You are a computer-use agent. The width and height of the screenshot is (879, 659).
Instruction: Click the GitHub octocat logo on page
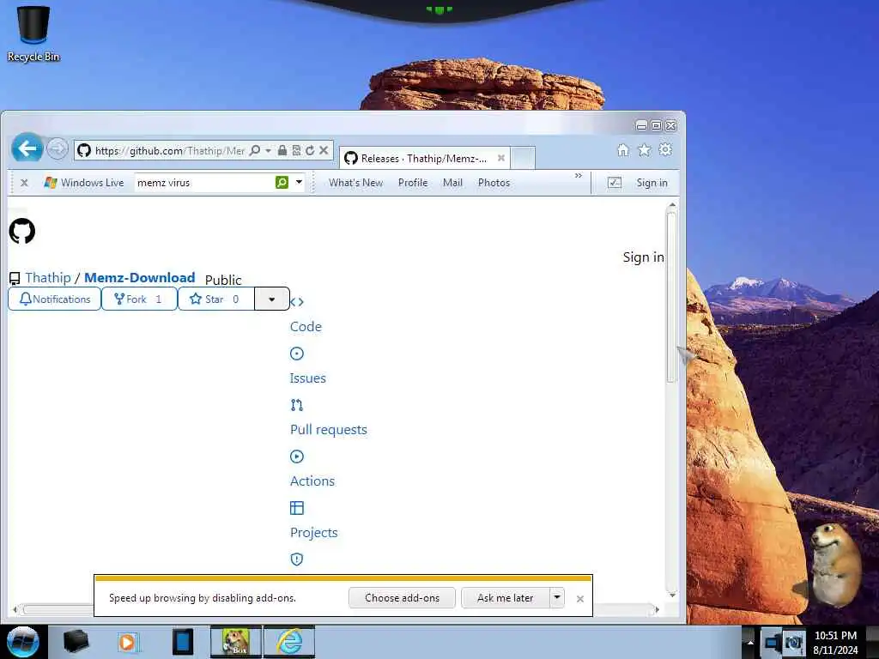pos(21,232)
